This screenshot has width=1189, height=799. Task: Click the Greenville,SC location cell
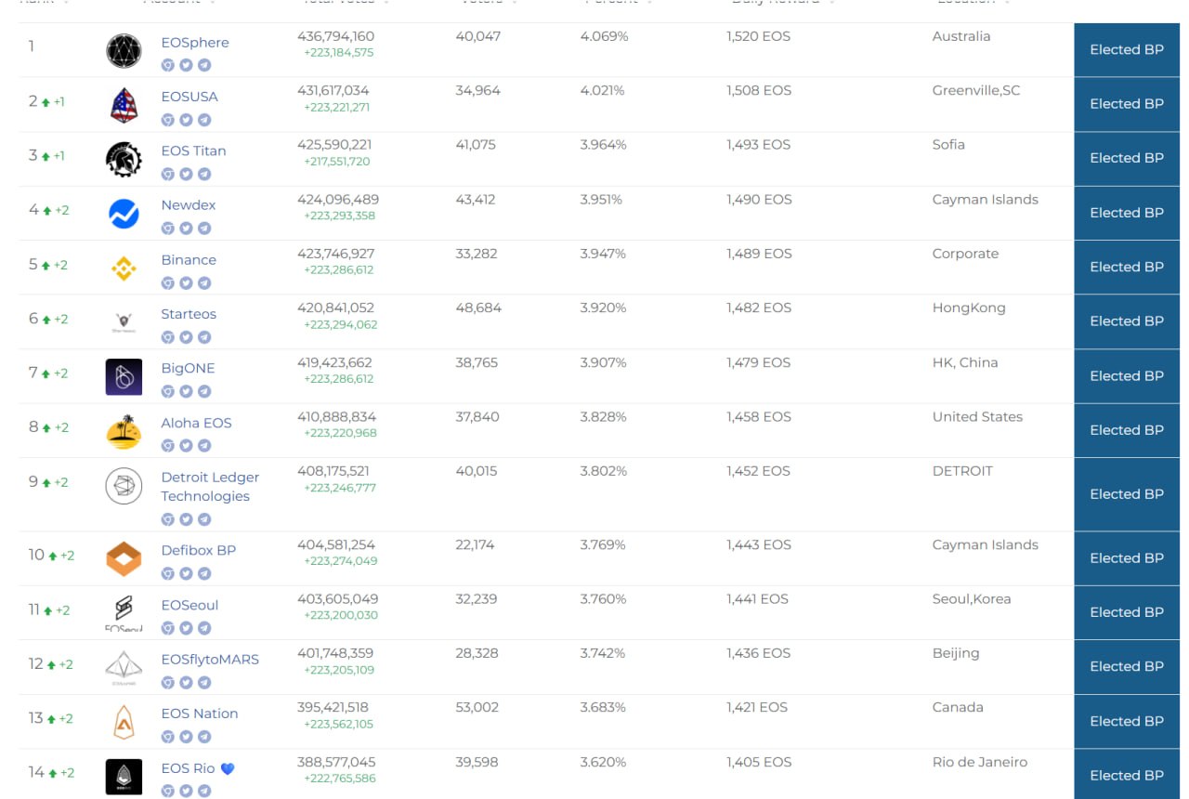click(x=976, y=91)
